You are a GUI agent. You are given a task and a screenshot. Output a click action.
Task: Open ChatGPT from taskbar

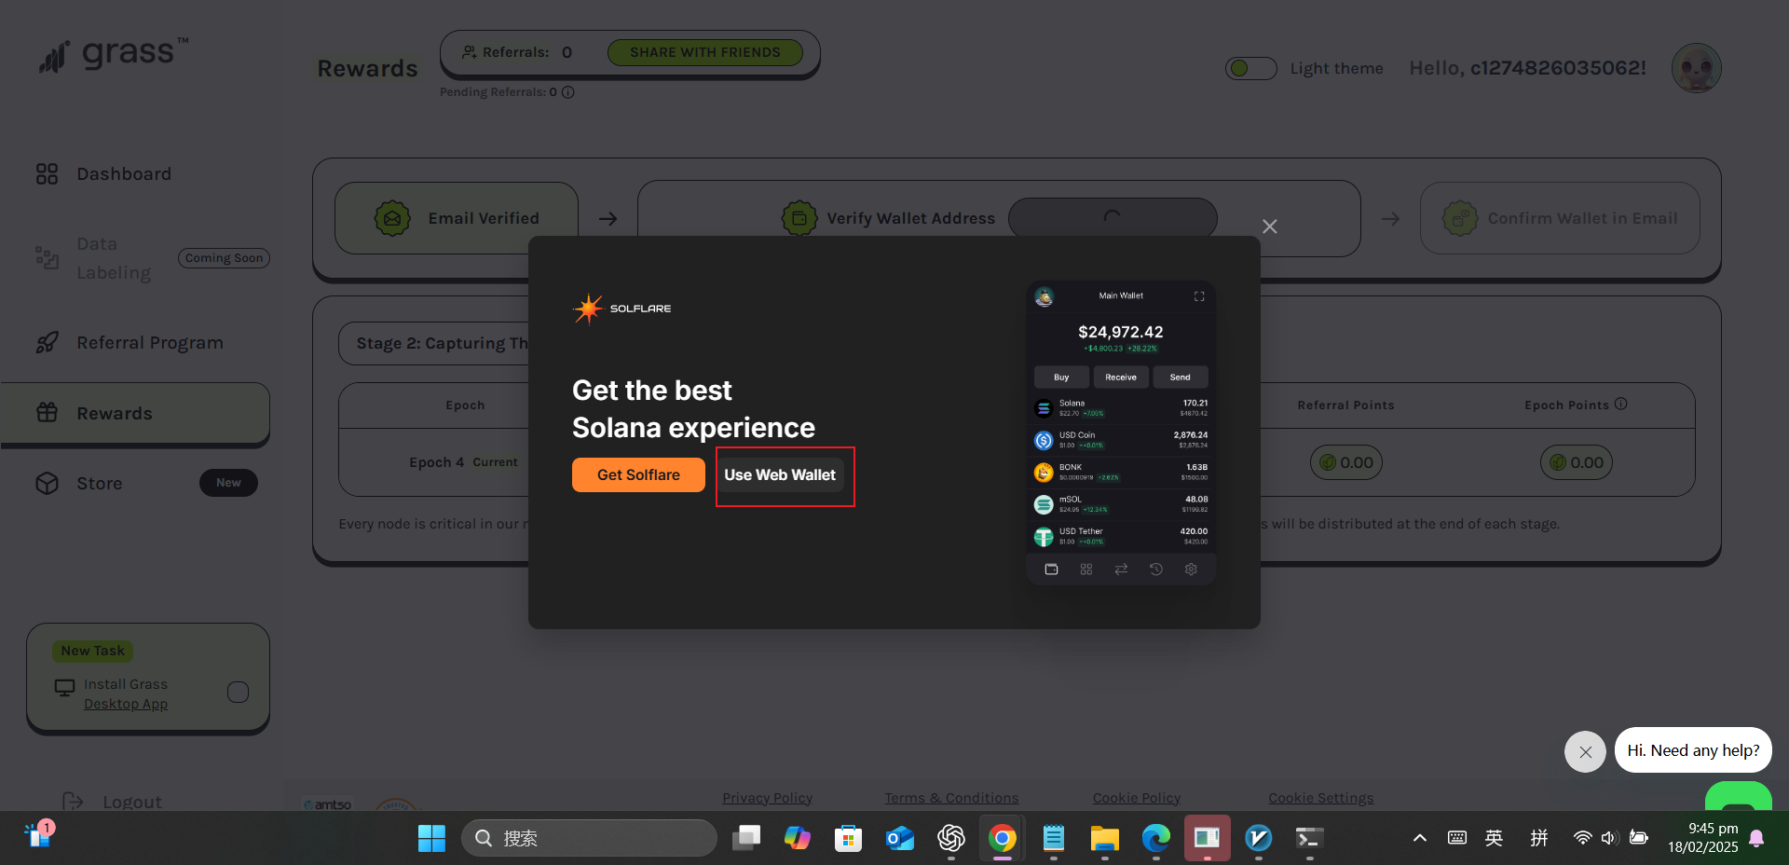pyautogui.click(x=951, y=838)
